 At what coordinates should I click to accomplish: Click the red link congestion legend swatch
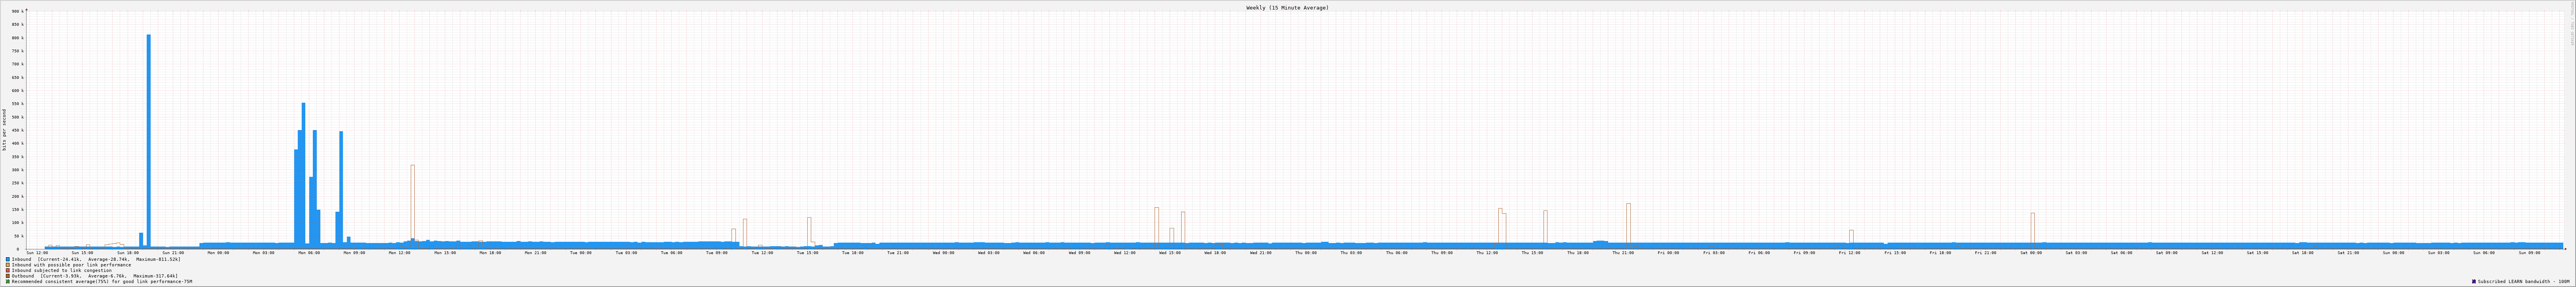click(8, 270)
